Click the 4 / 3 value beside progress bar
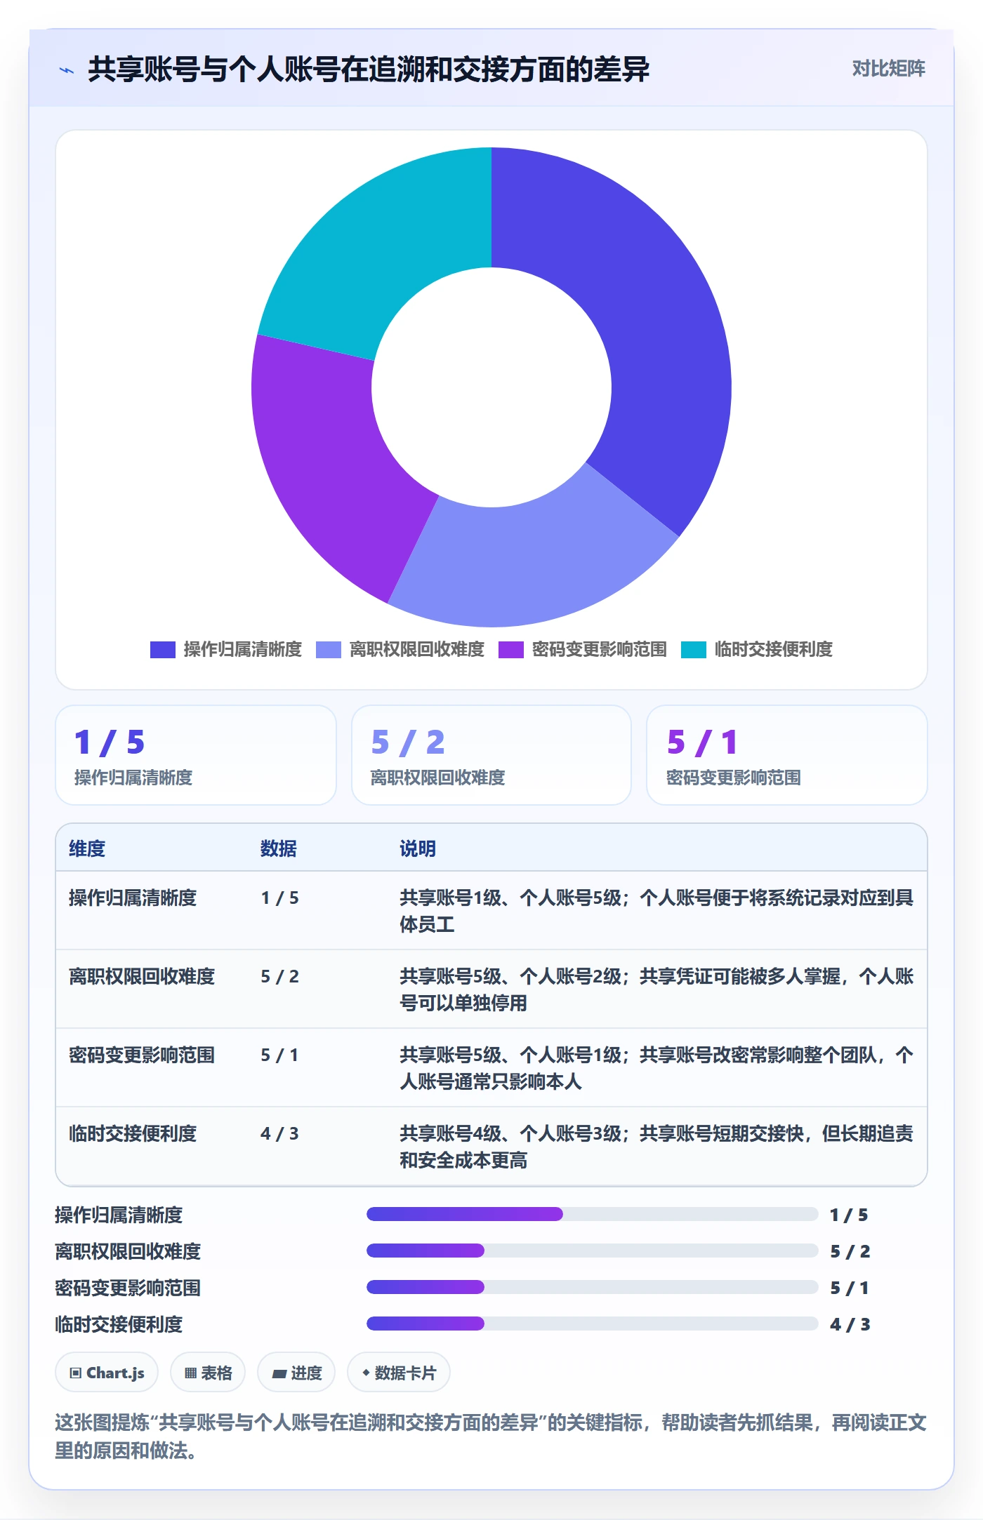Image resolution: width=983 pixels, height=1520 pixels. pos(850,1324)
